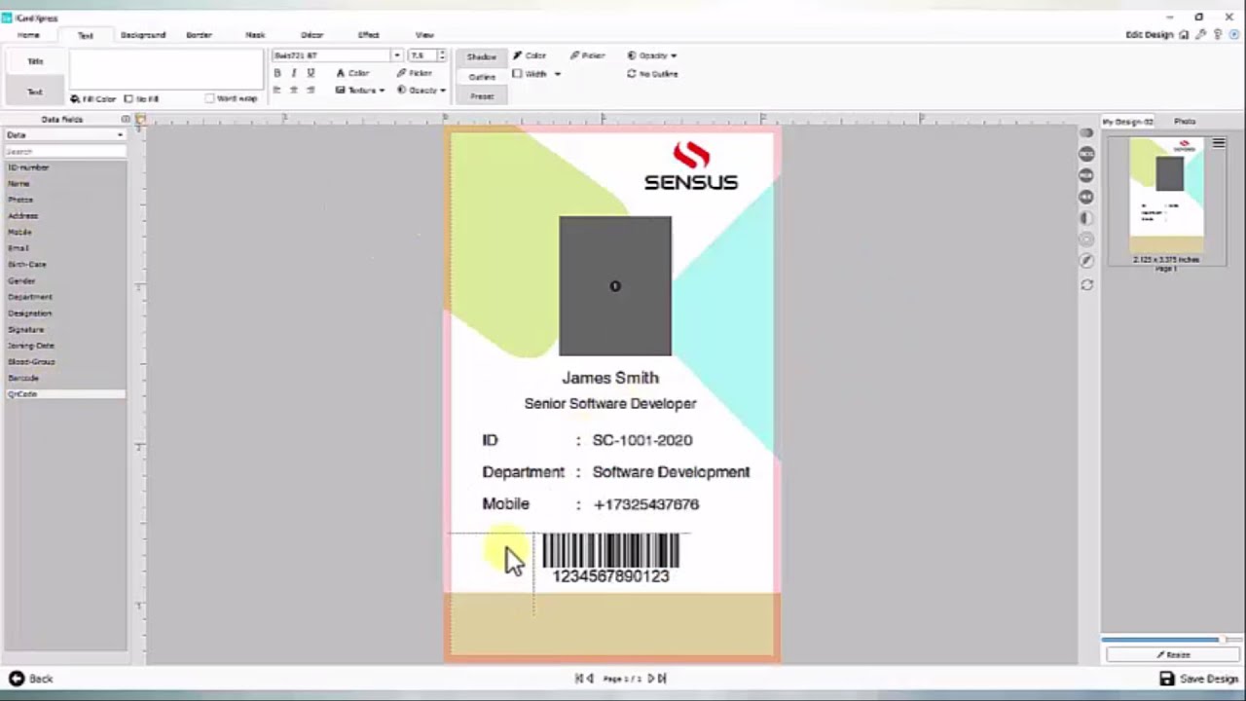1246x701 pixels.
Task: Click the No Outline icon
Action: pos(631,74)
